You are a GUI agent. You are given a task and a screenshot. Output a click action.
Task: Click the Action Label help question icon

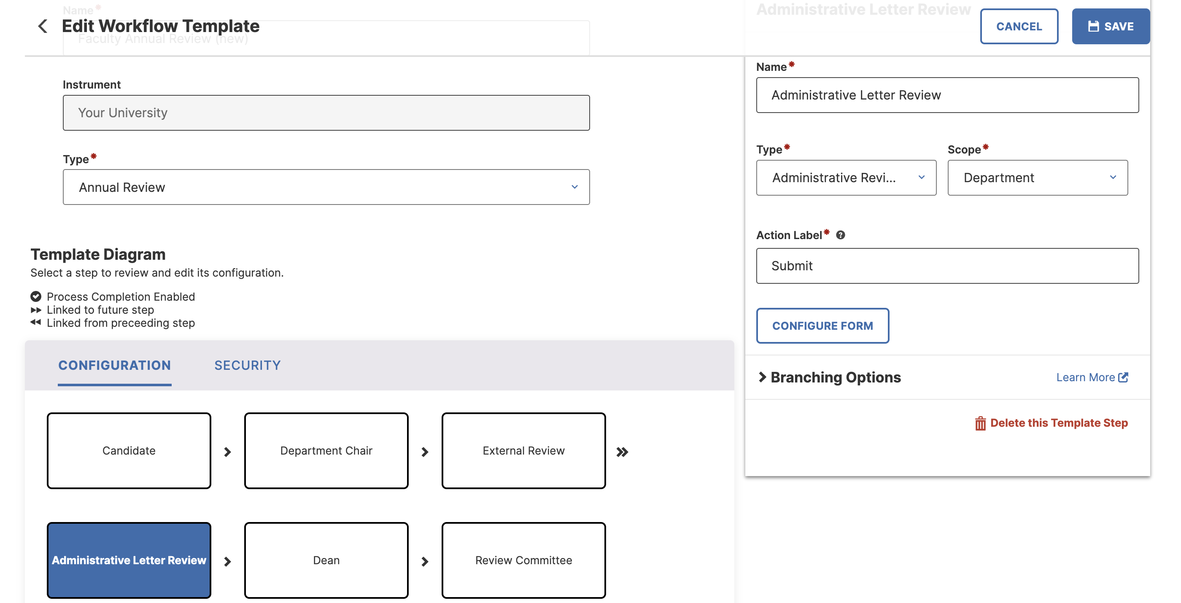click(840, 235)
